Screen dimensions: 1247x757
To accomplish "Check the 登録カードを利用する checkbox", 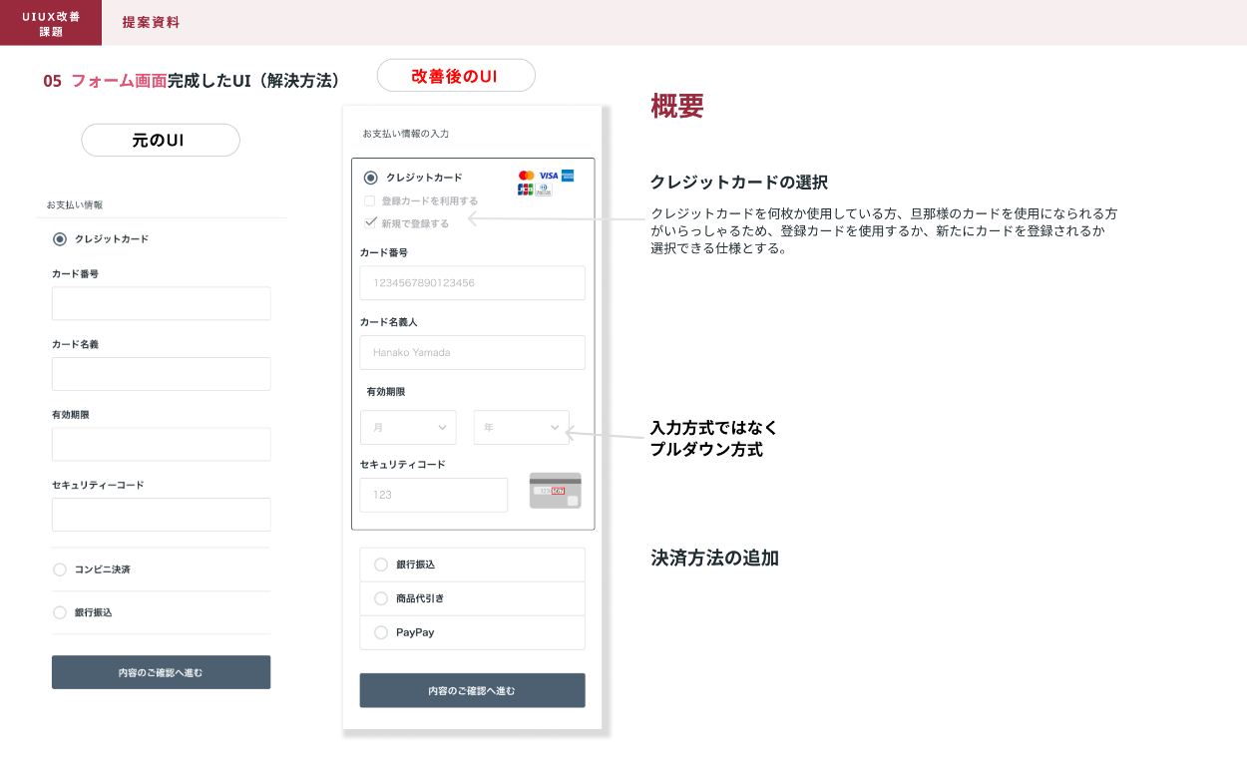I will click(x=370, y=200).
